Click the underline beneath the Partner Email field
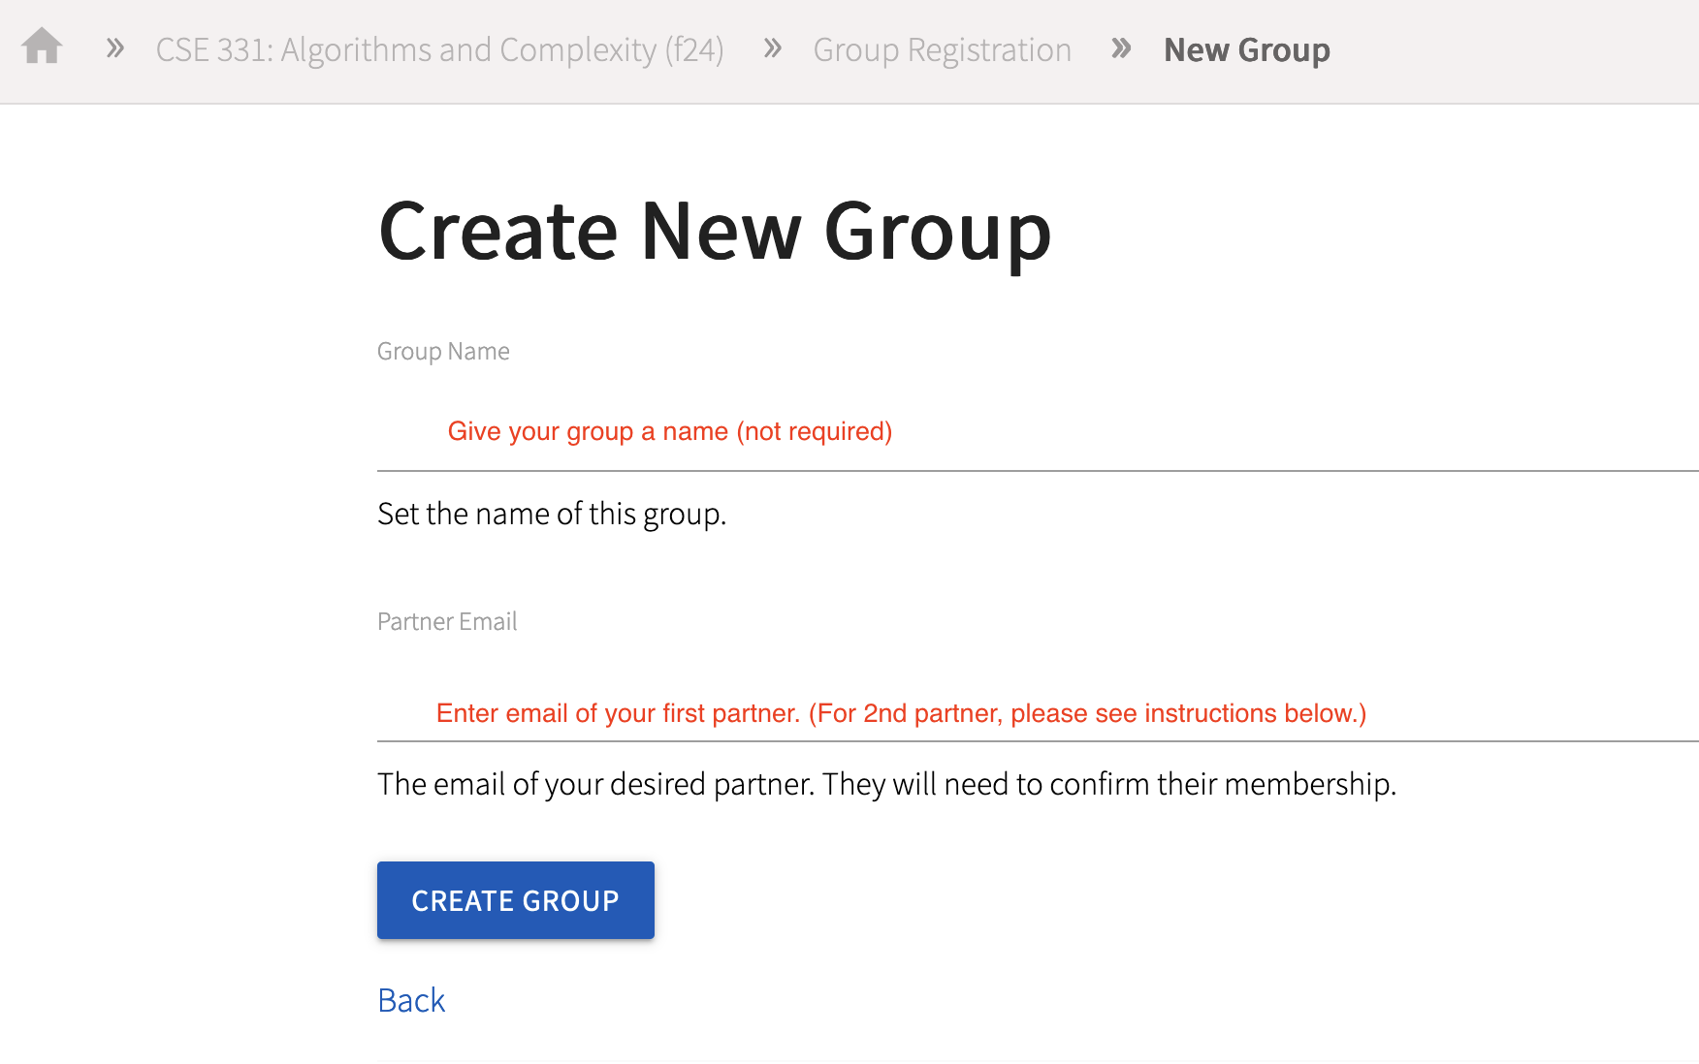 (x=1038, y=741)
